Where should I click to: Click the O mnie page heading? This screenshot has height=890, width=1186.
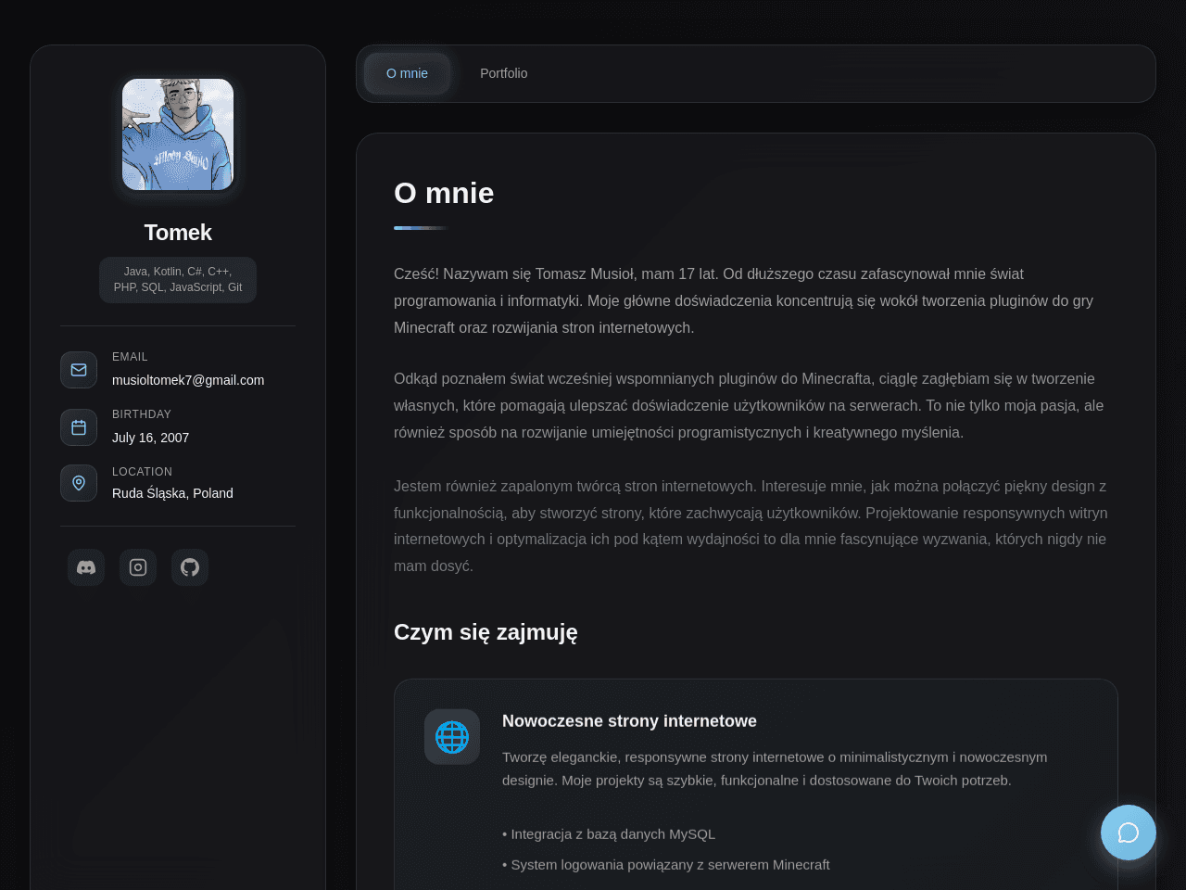444,193
